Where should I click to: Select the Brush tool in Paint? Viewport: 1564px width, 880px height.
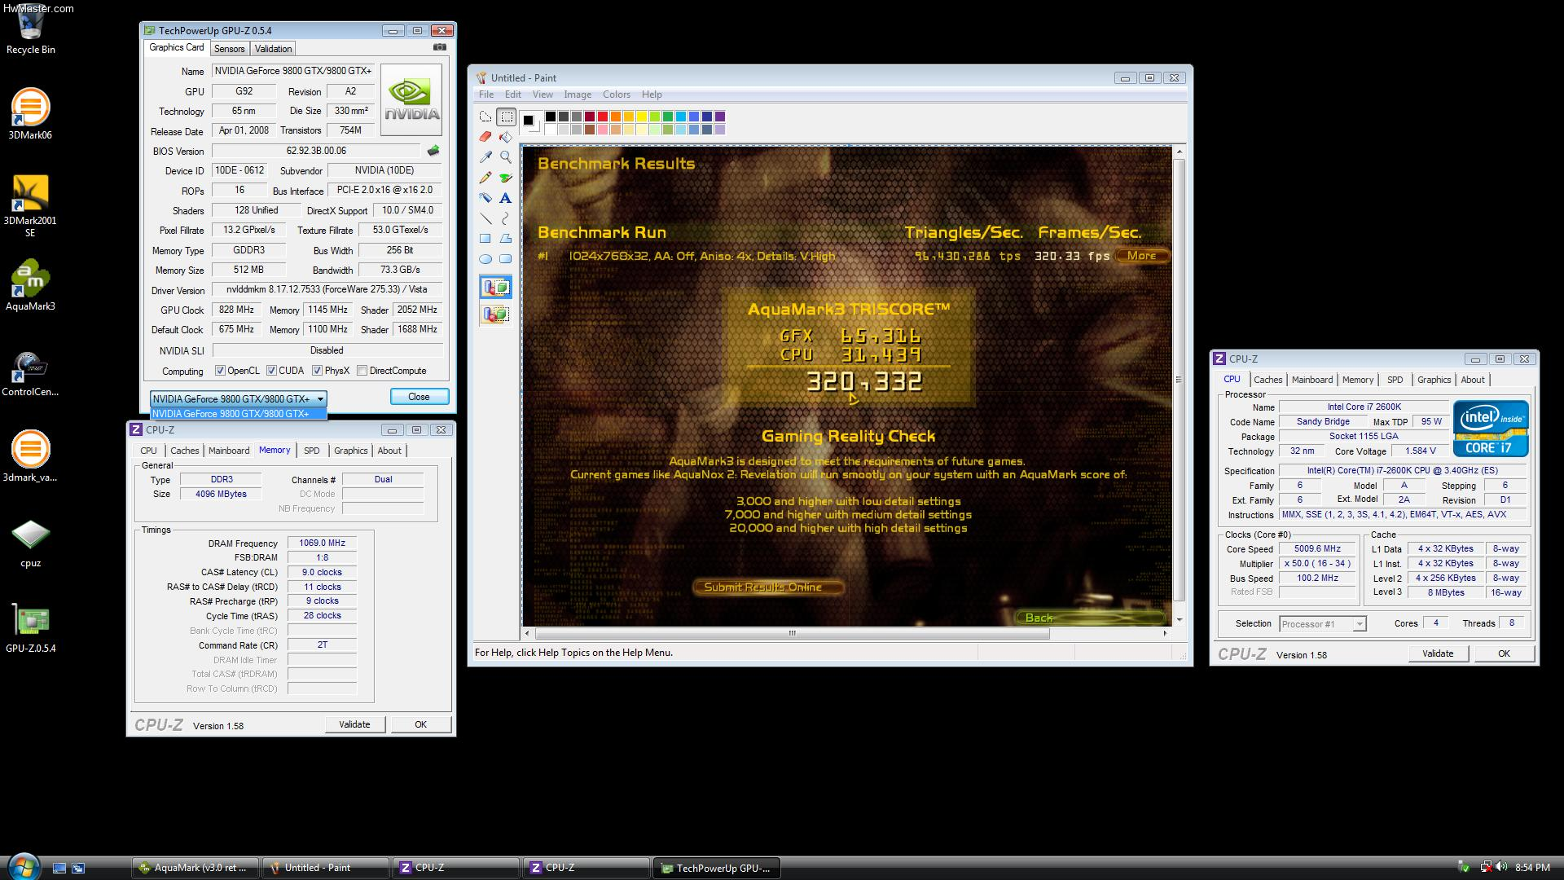pos(506,177)
